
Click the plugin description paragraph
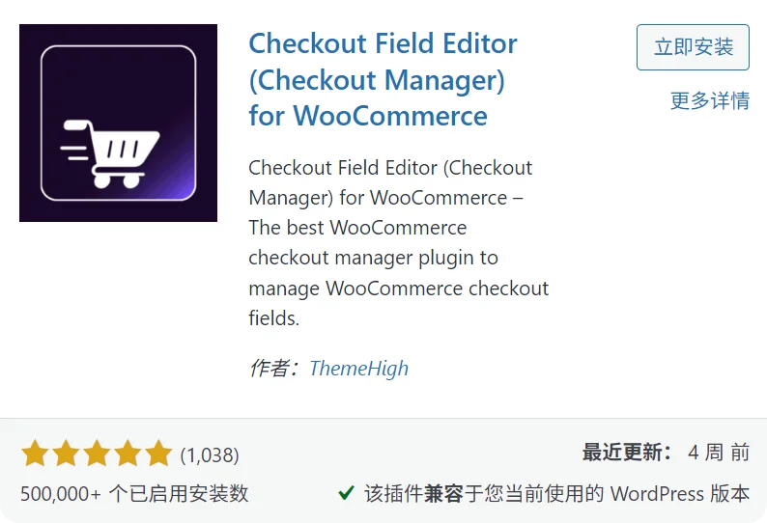pyautogui.click(x=399, y=243)
